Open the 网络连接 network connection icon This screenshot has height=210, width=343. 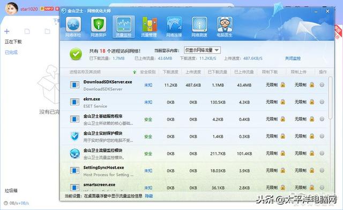pyautogui.click(x=174, y=27)
